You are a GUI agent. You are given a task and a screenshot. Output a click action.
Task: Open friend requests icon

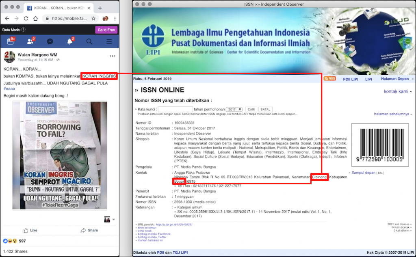[x=30, y=41]
